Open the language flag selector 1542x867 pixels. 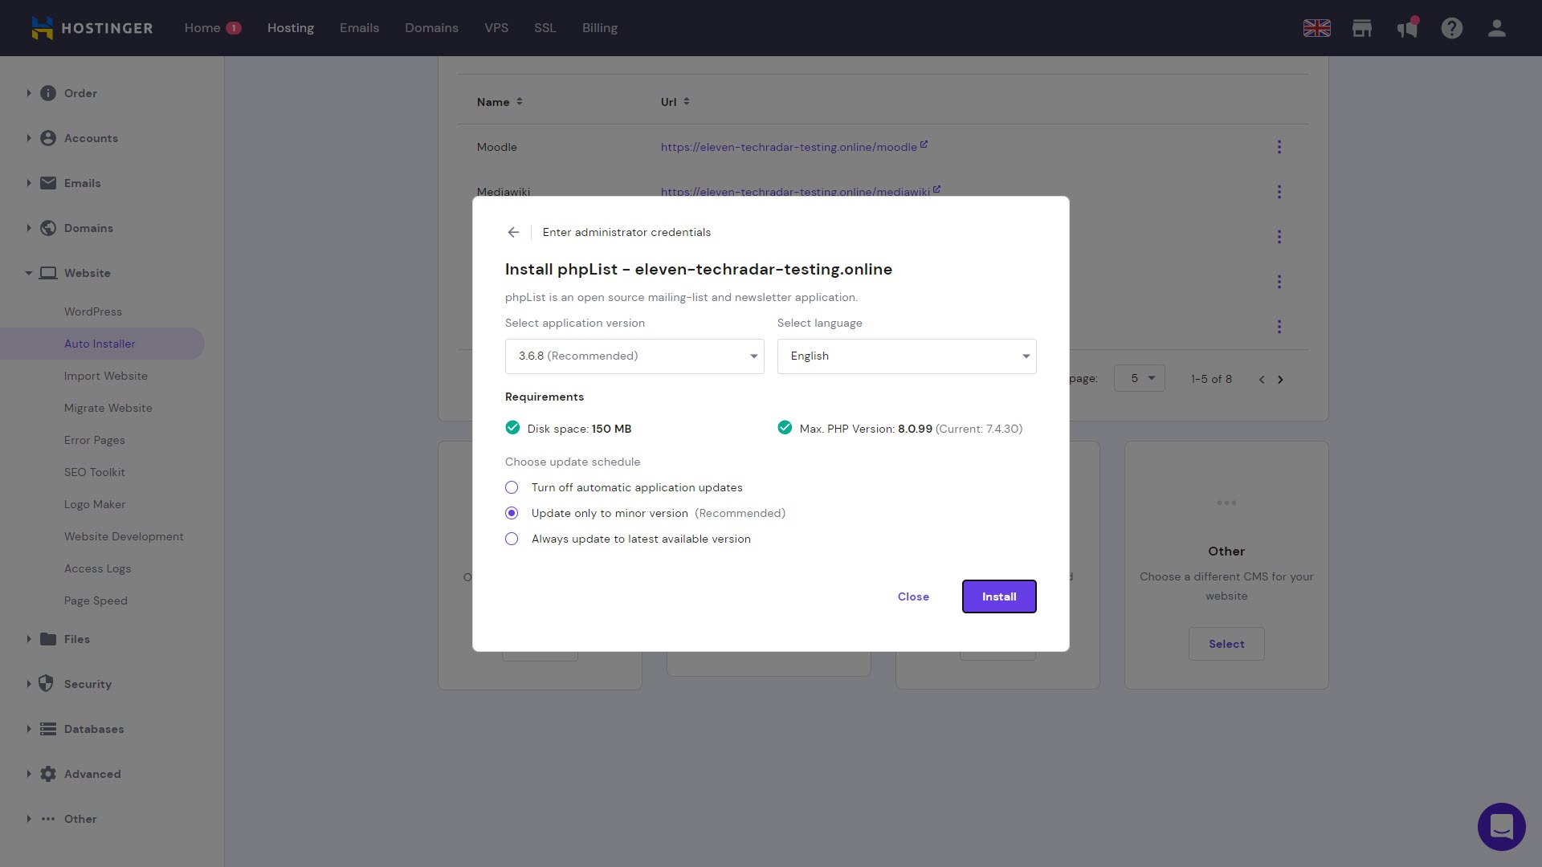[1316, 28]
